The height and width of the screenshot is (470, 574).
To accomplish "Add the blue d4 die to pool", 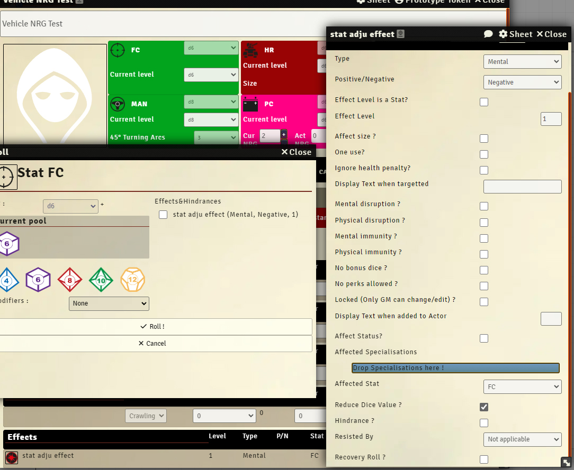I will click(6, 280).
